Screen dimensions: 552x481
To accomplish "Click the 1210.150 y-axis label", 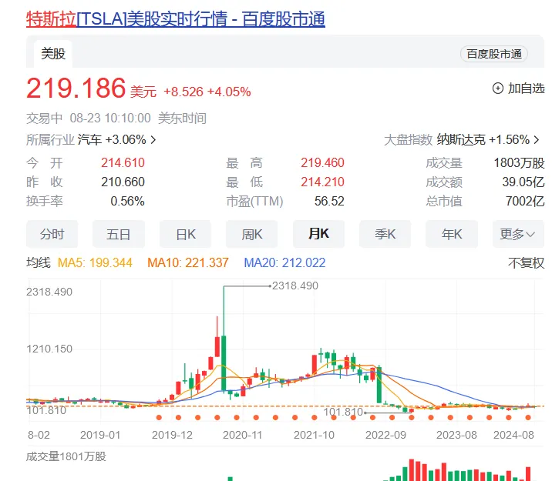I will click(49, 349).
